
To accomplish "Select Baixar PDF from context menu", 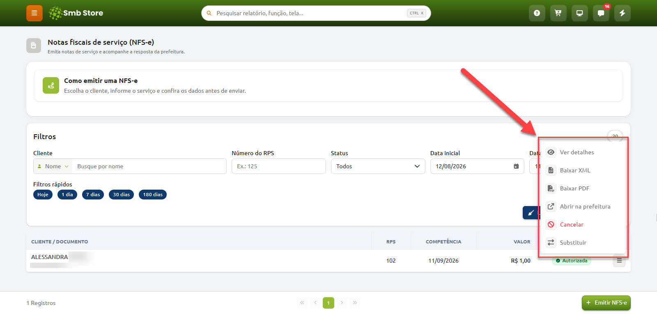I will [x=583, y=188].
